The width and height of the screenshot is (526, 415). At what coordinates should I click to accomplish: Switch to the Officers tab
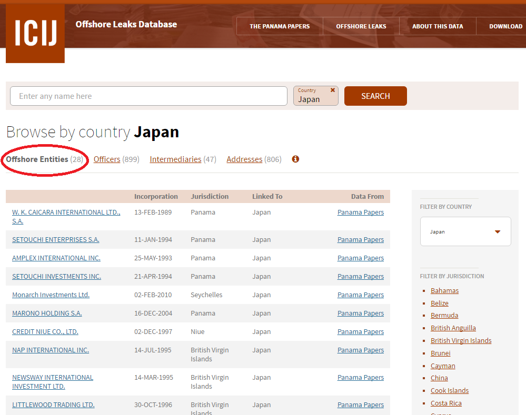107,159
